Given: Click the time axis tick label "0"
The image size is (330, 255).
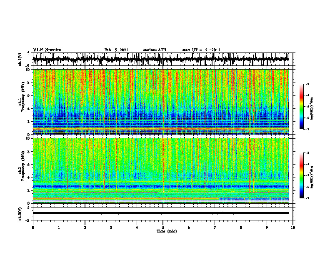Looking at the screenshot, I should point(33,227).
